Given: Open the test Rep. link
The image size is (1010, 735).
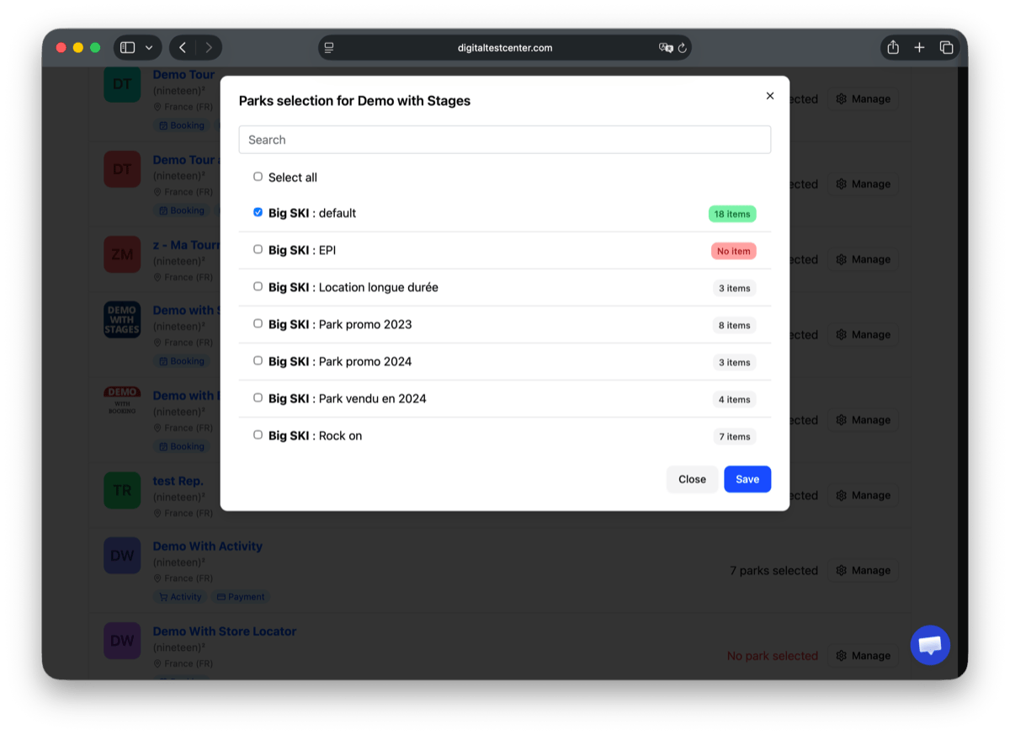Looking at the screenshot, I should pyautogui.click(x=178, y=481).
